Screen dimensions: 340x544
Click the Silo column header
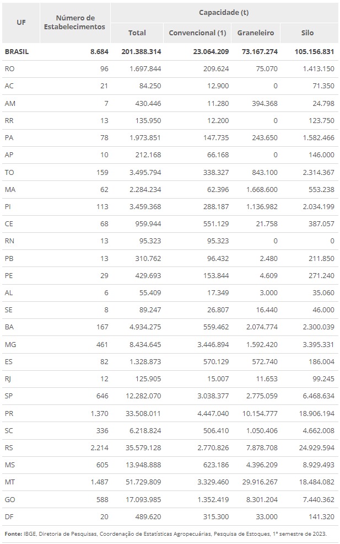pos(307,33)
